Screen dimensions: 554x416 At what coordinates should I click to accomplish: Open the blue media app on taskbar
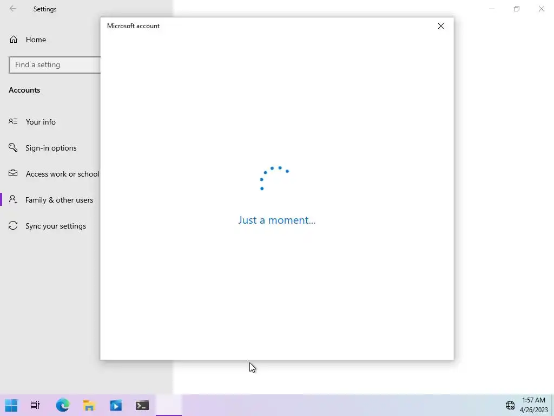pyautogui.click(x=116, y=405)
